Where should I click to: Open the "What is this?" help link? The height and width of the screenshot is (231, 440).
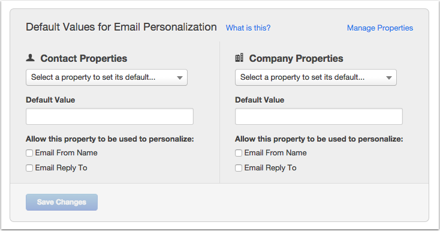[248, 28]
